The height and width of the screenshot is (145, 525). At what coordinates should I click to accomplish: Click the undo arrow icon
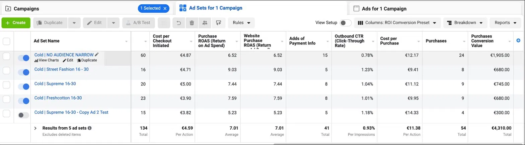(x=178, y=23)
